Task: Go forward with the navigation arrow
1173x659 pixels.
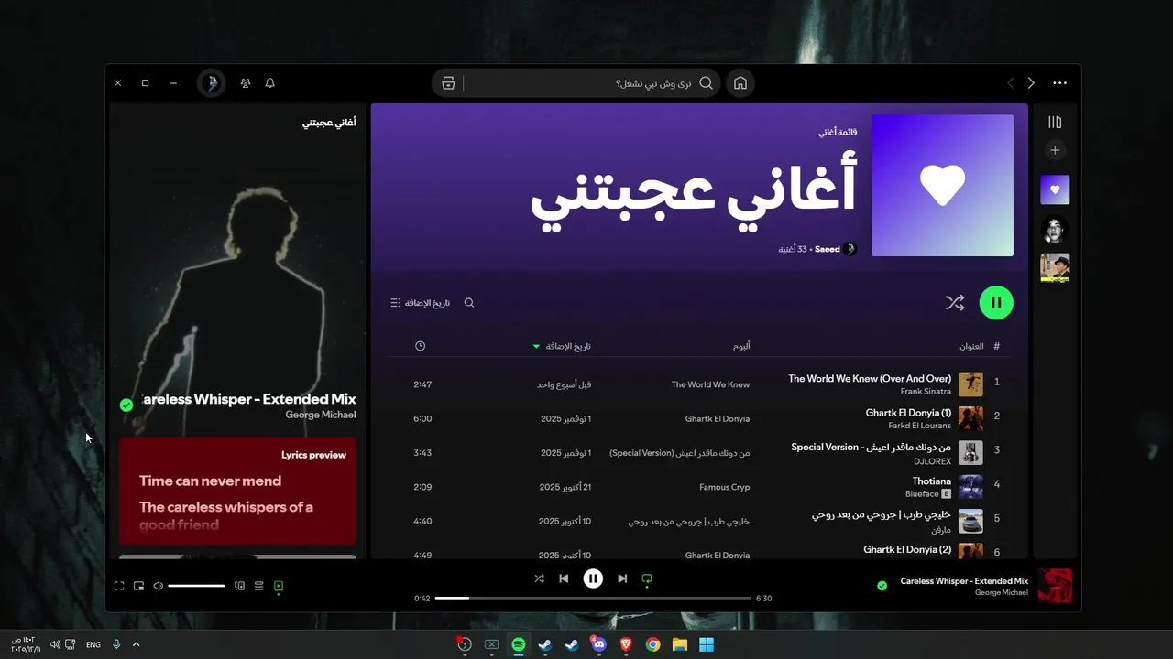Action: click(x=1031, y=83)
